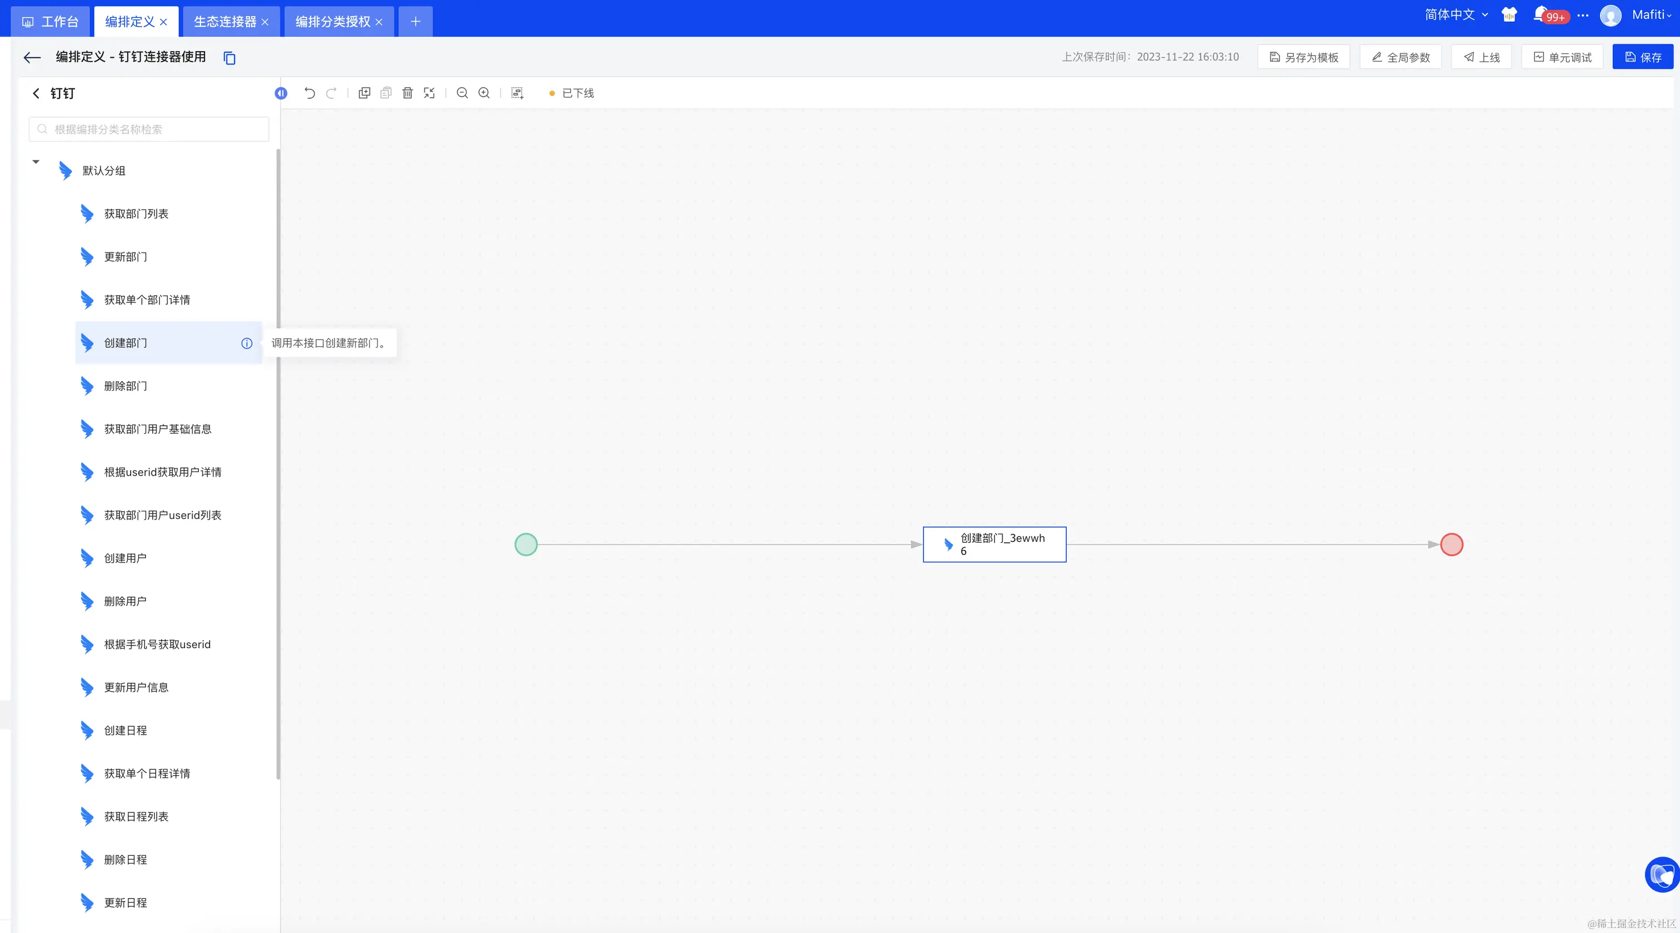1680x933 pixels.
Task: Click the trash delete icon in the toolbar
Action: 408,93
